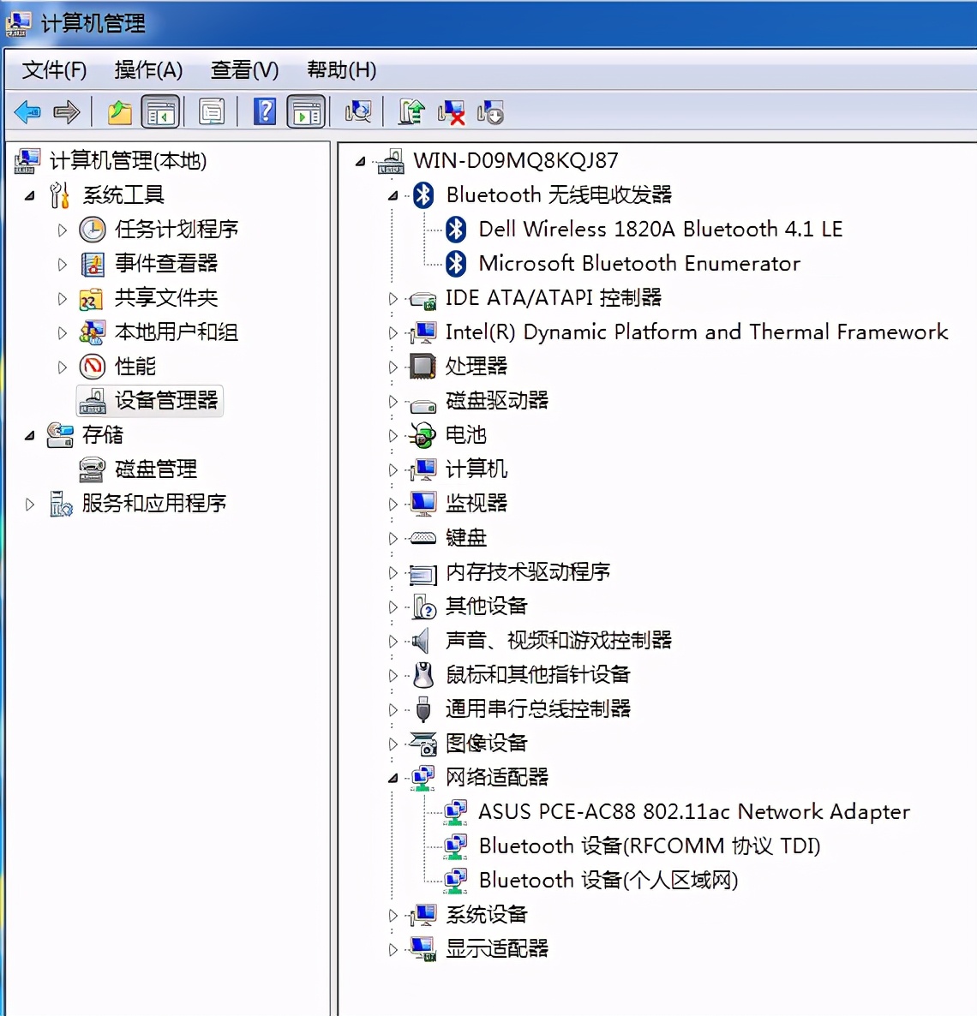Click the Show/Hide console tree toolbar icon
The width and height of the screenshot is (977, 1016).
click(161, 111)
